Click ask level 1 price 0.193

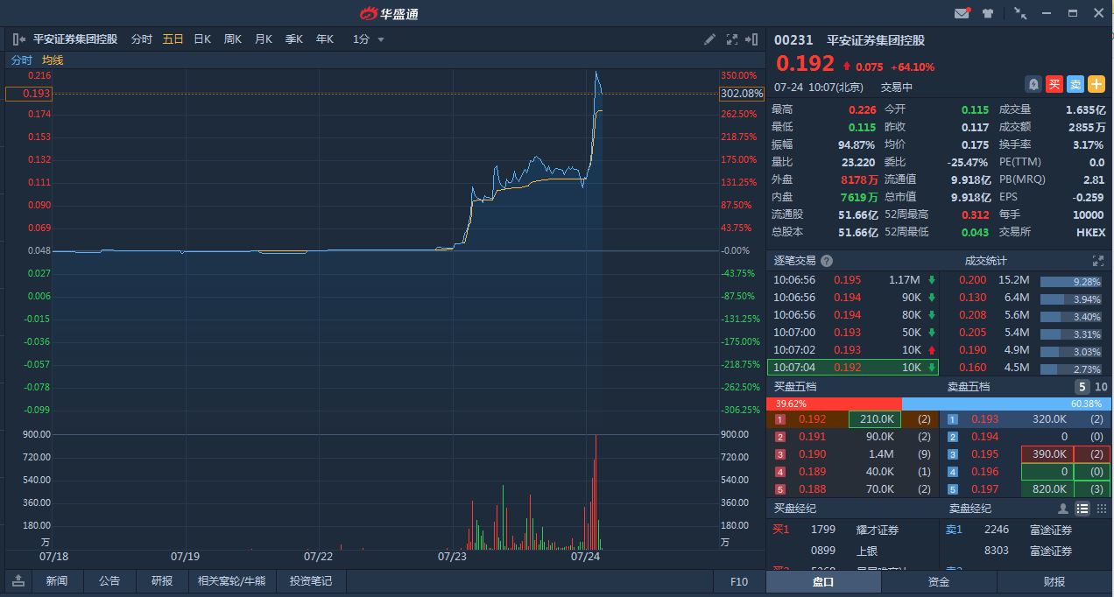pos(984,419)
